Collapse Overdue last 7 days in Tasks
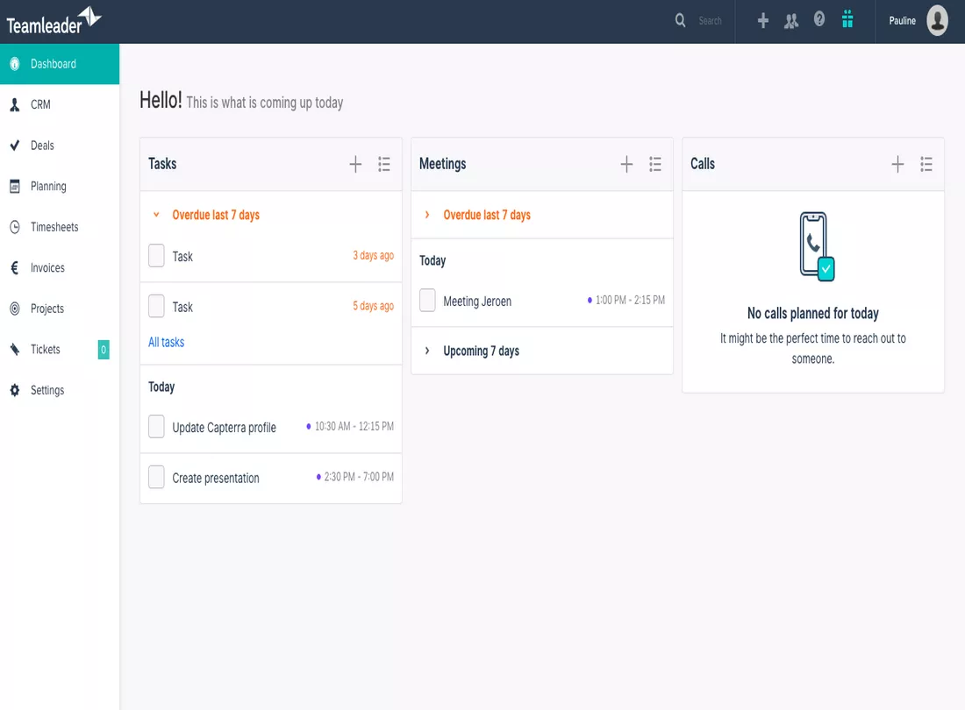Viewport: 965px width, 710px height. 156,215
